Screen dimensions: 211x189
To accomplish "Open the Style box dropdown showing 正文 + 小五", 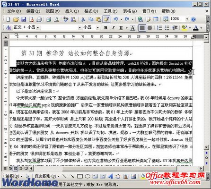I will (x=38, y=28).
